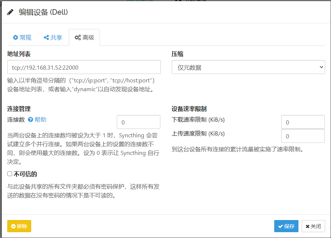Click the pencil icon beside 编辑设备 title
The image size is (331, 238).
[10, 12]
